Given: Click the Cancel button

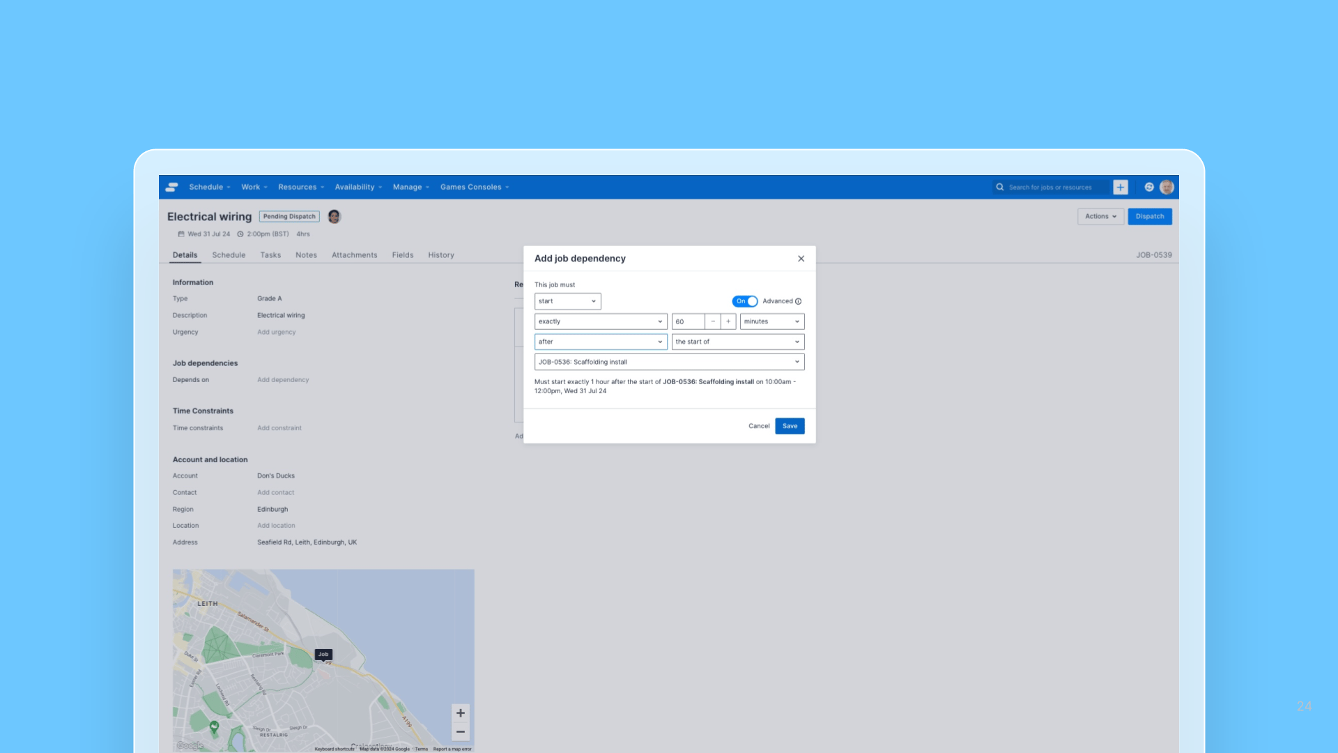Looking at the screenshot, I should click(x=759, y=426).
